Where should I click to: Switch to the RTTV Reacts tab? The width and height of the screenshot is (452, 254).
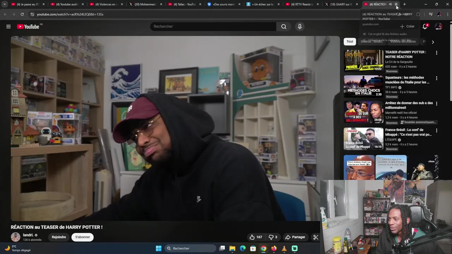pyautogui.click(x=302, y=4)
